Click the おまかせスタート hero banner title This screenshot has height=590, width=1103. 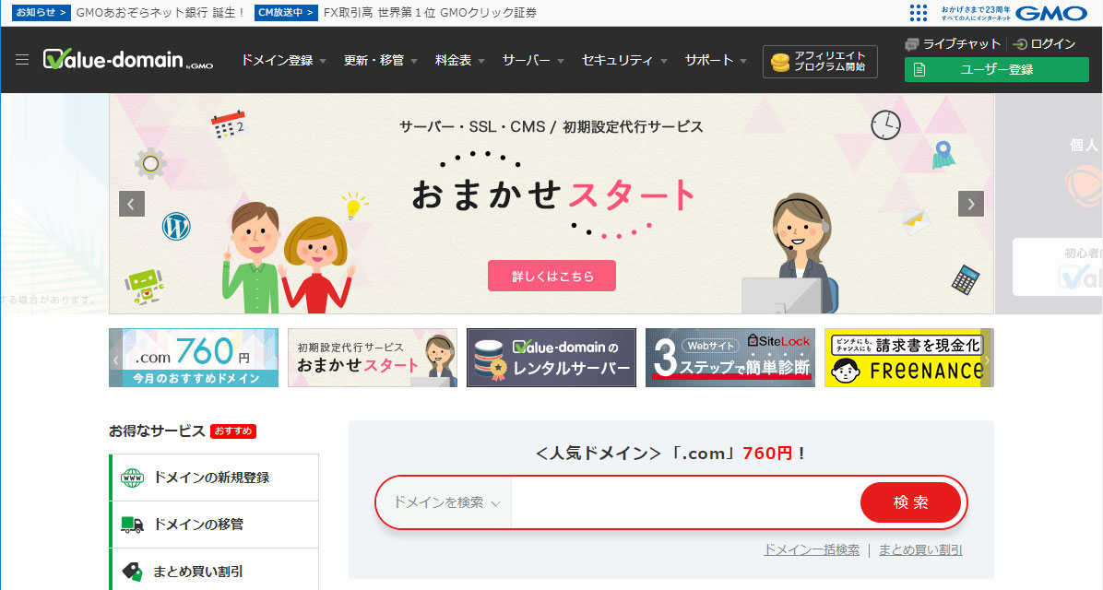click(553, 195)
